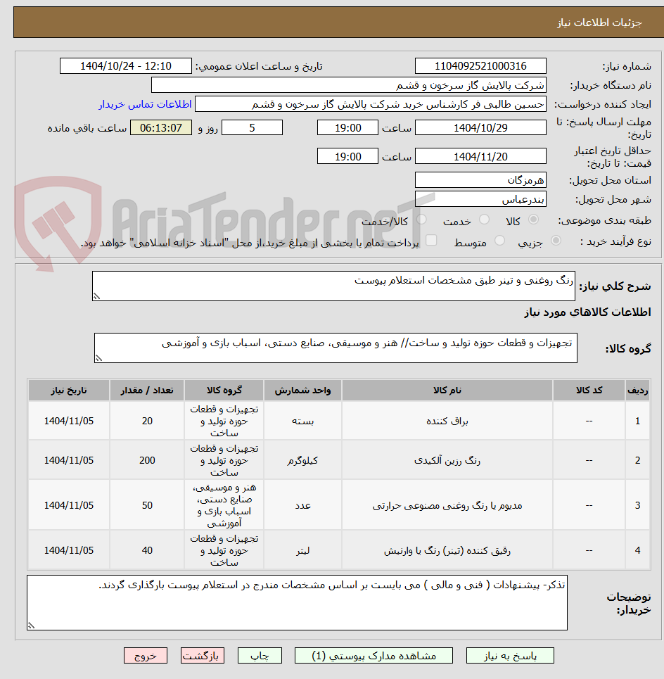Click the city field بندرعباس
This screenshot has width=664, height=679.
click(480, 198)
